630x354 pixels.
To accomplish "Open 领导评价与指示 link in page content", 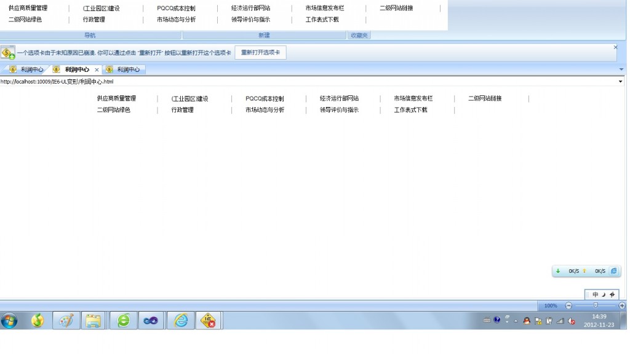I will [x=339, y=110].
